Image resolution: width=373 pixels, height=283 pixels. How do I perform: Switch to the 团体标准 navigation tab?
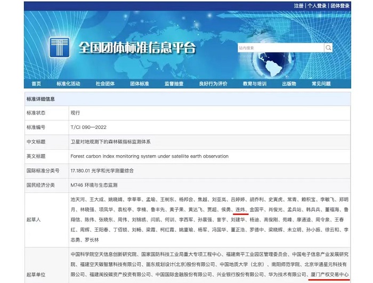click(x=140, y=84)
